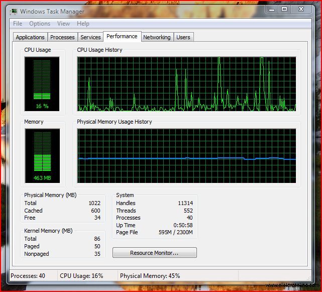Select the Performance tab
Screen dimensions: 322x292
[x=122, y=36]
